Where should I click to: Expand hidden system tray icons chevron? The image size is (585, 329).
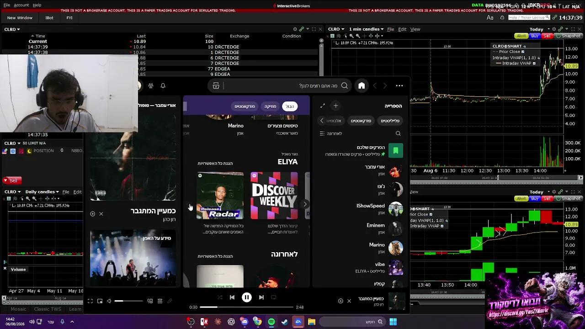coord(72,322)
